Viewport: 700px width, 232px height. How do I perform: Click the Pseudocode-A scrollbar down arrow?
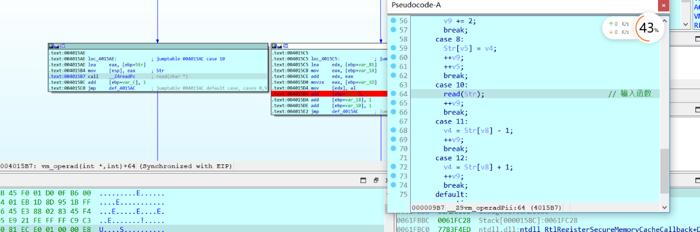click(664, 207)
